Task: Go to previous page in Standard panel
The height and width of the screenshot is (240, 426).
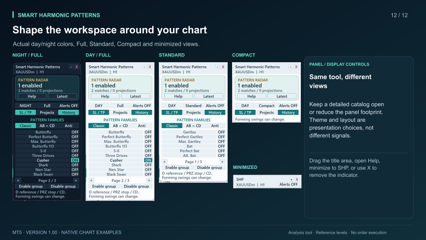Action: point(165,162)
